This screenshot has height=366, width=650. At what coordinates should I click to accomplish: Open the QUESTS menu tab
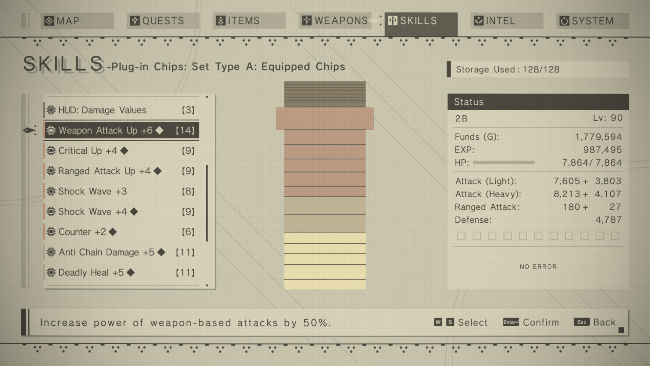pyautogui.click(x=162, y=21)
